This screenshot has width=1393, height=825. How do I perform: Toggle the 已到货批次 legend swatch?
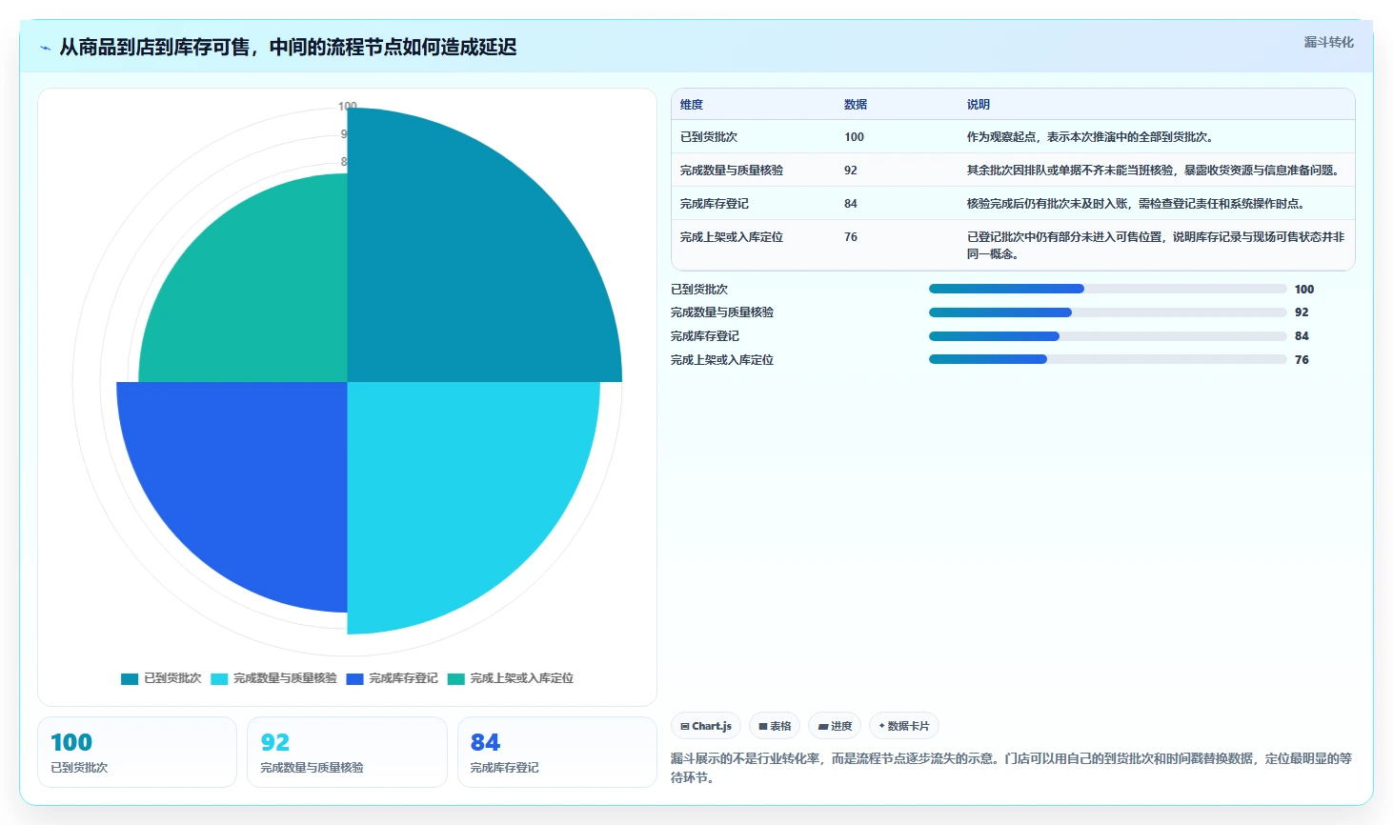(130, 679)
